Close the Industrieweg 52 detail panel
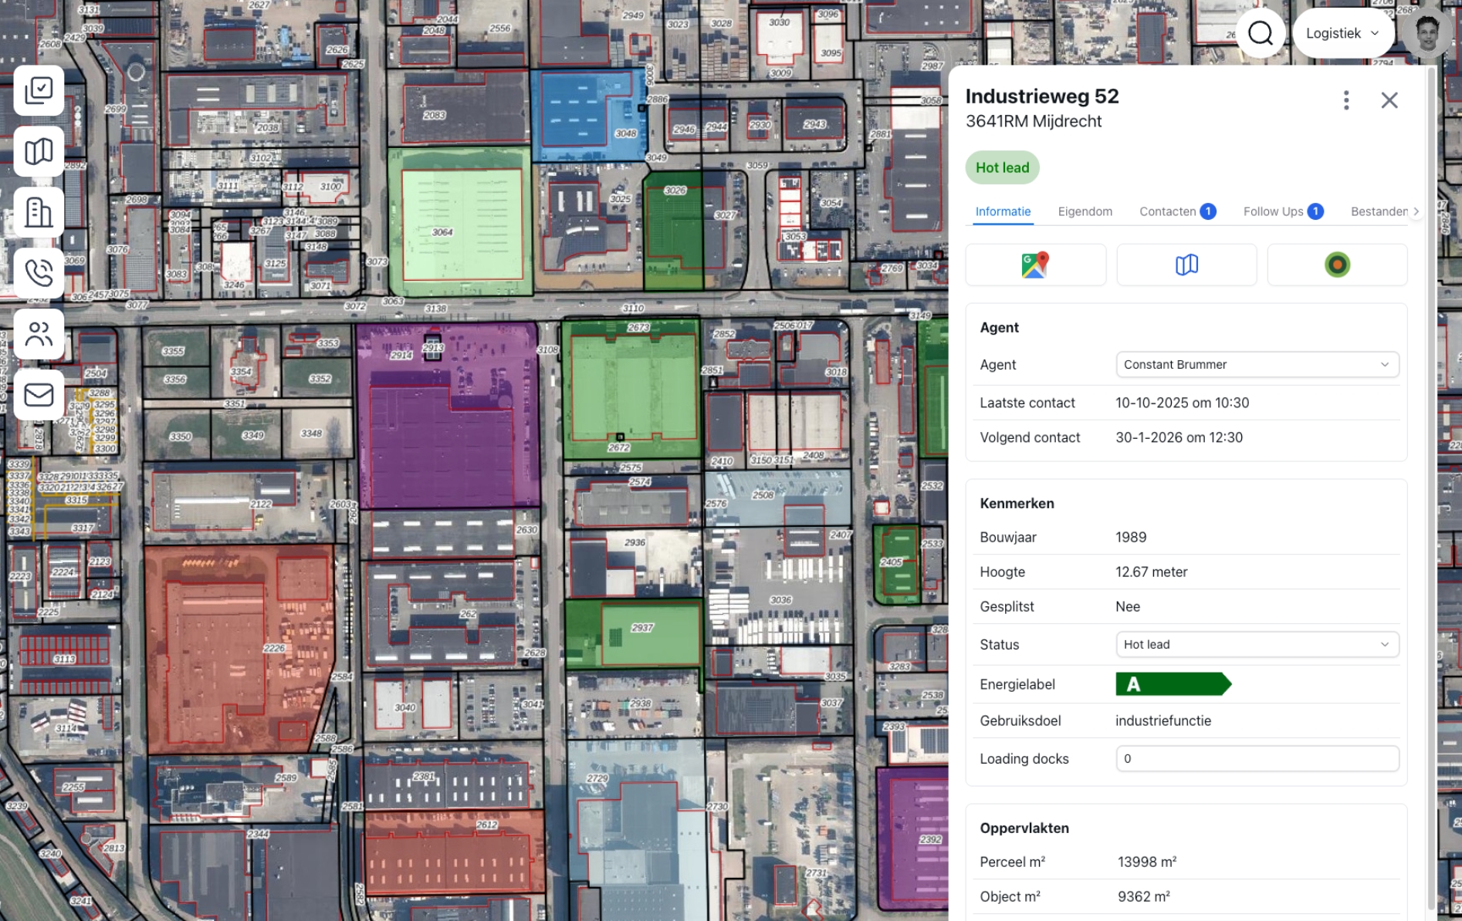The width and height of the screenshot is (1462, 921). (x=1389, y=100)
